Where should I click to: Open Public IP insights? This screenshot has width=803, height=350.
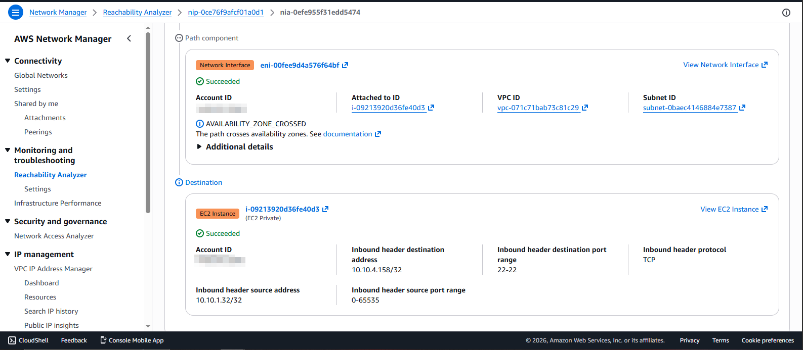(52, 325)
